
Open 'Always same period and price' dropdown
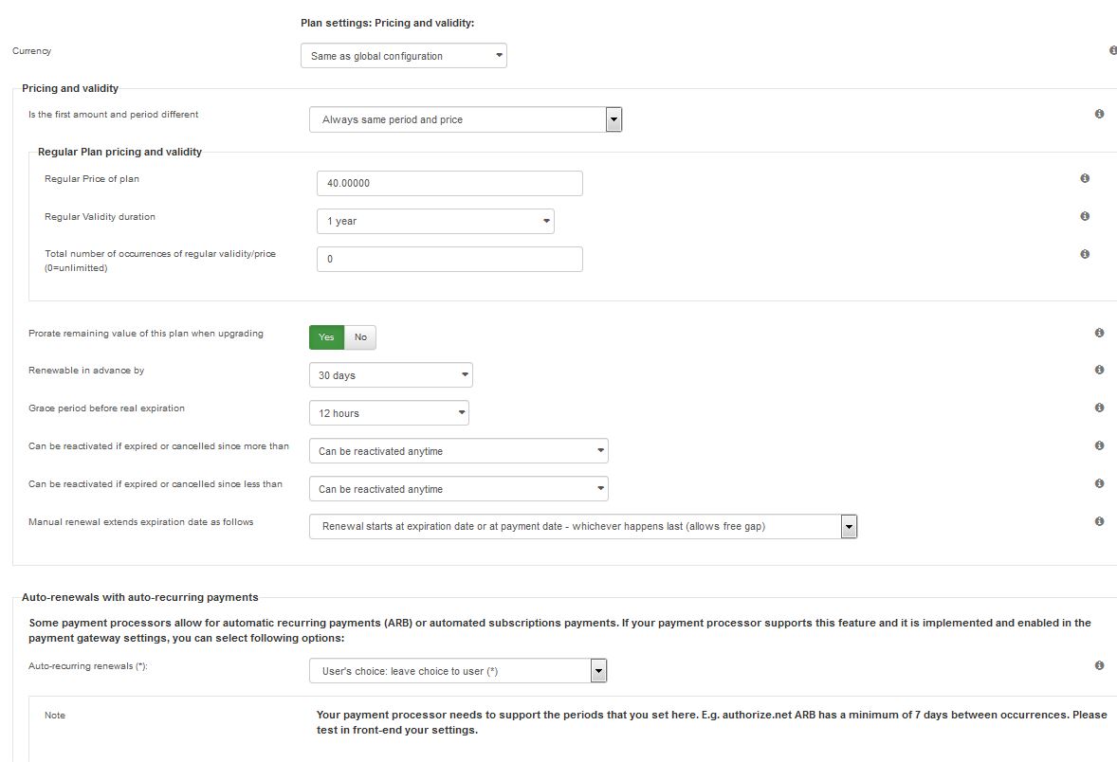[466, 119]
